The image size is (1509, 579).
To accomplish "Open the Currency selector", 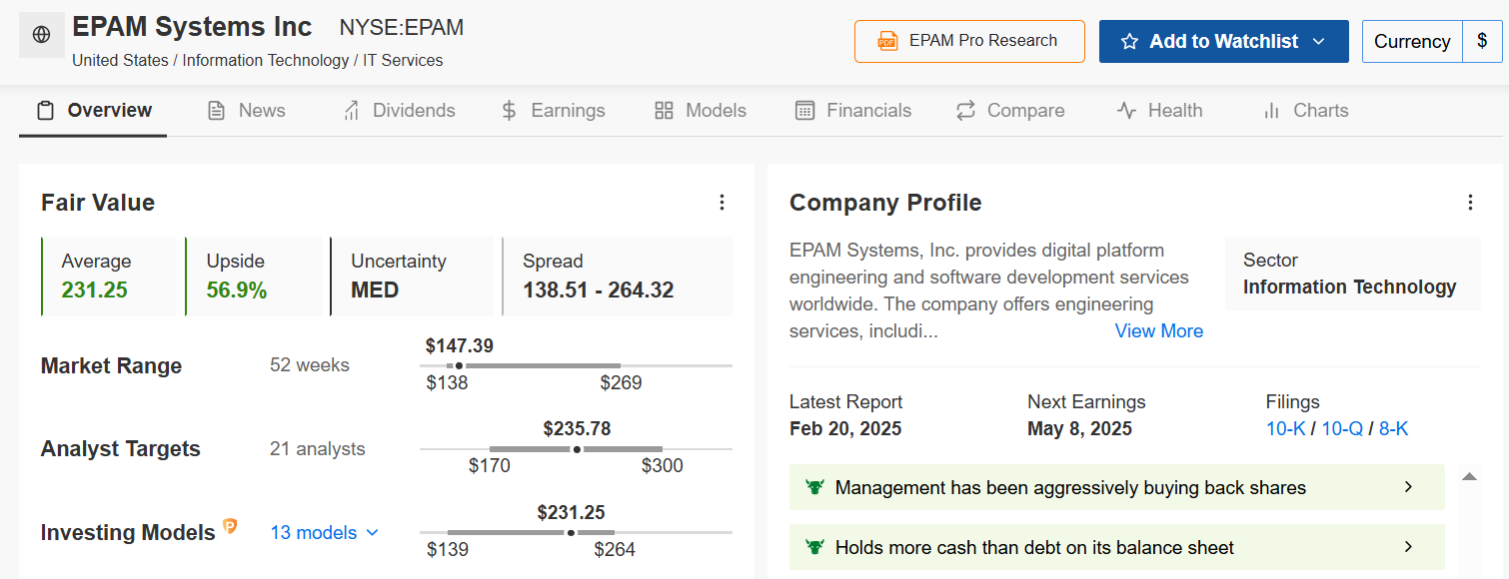I will pyautogui.click(x=1432, y=41).
